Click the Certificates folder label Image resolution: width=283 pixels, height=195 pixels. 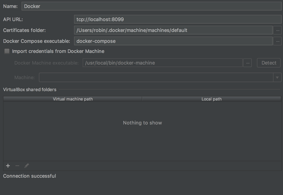(x=24, y=30)
